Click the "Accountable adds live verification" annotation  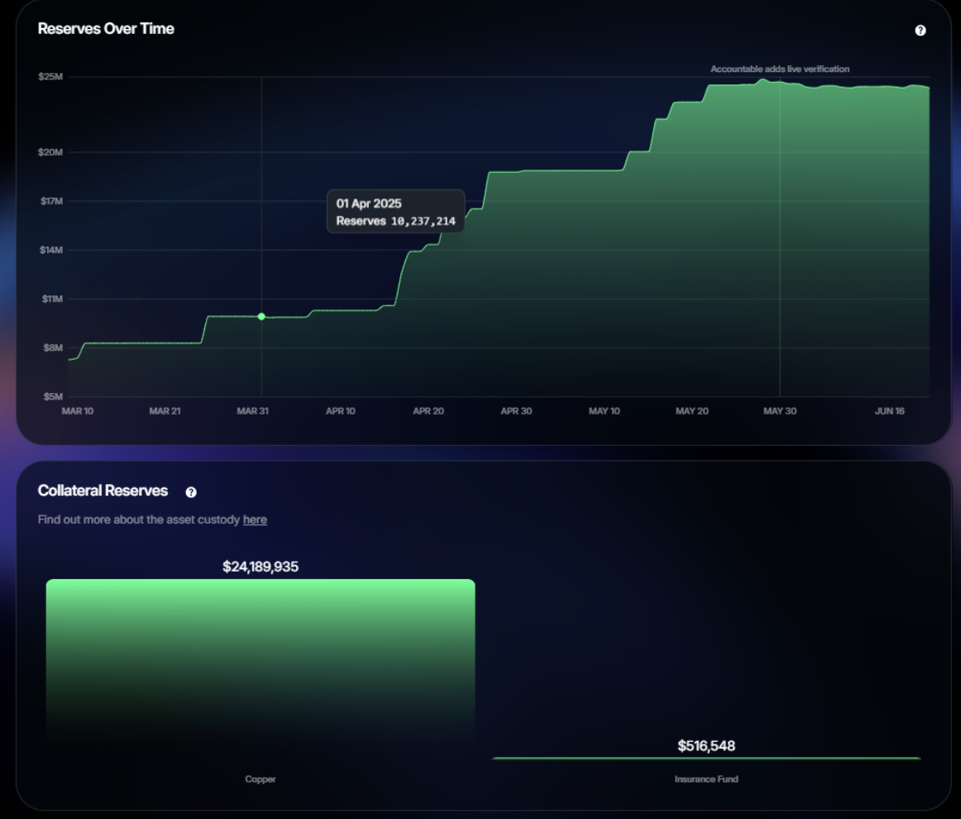tap(780, 69)
